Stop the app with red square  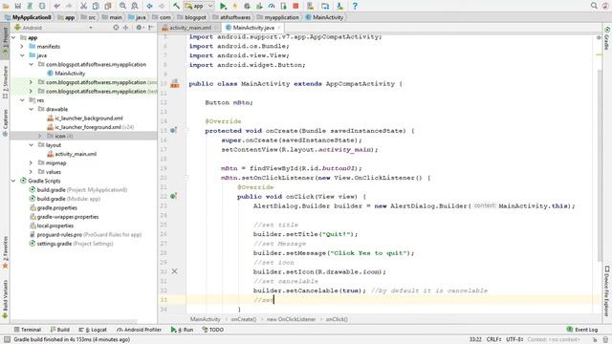tap(295, 6)
